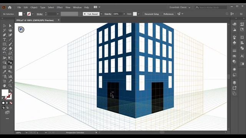Screen dimensions: 246x138
Task: Open the Object menu
Action: (x=34, y=7)
